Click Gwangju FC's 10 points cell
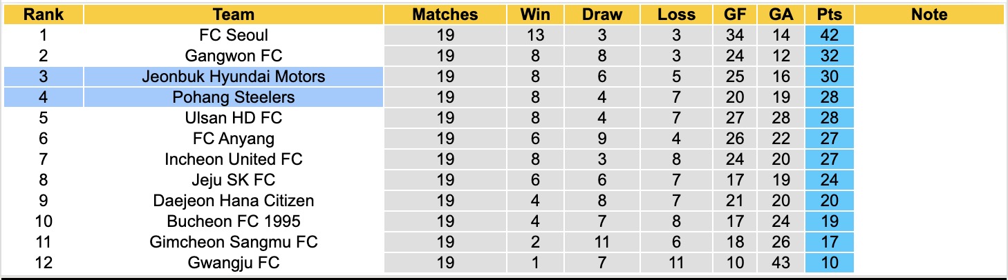Viewport: 1008px width, 280px height. tap(829, 263)
